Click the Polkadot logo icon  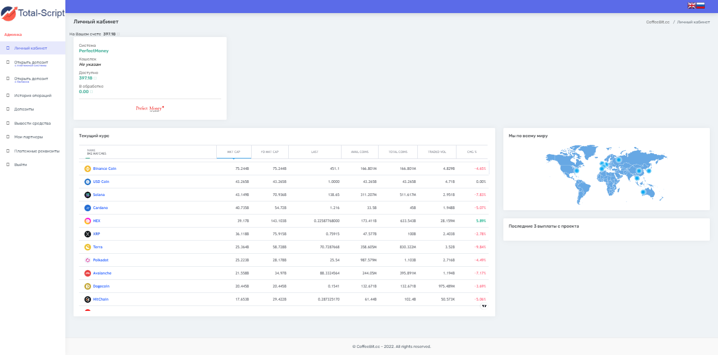(x=87, y=260)
